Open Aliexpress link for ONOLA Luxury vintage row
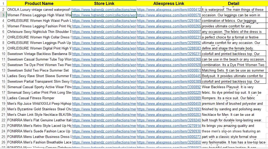The image size is (268, 149). pyautogui.click(x=169, y=9)
